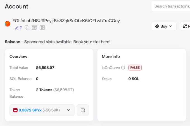The height and width of the screenshot is (126, 190).
Task: Show the QR code for this address
Action: pos(35,28)
